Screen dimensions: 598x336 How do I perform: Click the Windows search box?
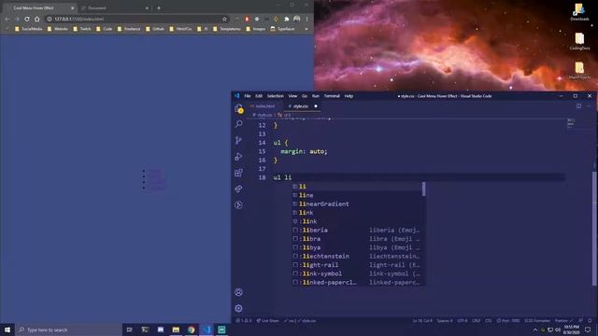pos(68,329)
